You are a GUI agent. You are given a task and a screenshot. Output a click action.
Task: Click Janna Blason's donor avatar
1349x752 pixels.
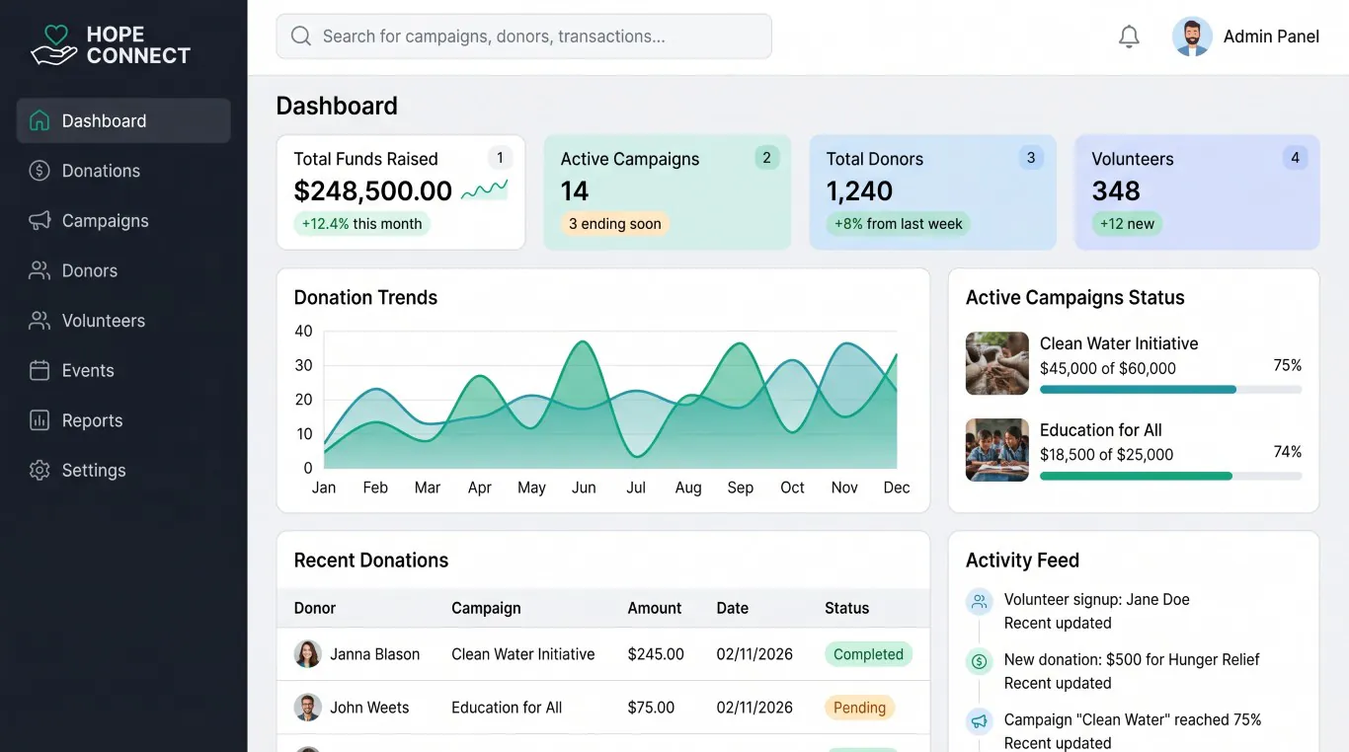click(x=308, y=654)
